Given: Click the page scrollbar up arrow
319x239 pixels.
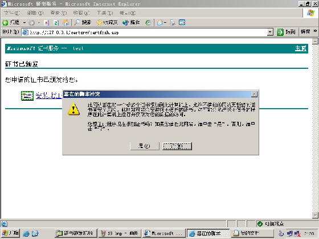Looking at the screenshot, I should (x=315, y=41).
